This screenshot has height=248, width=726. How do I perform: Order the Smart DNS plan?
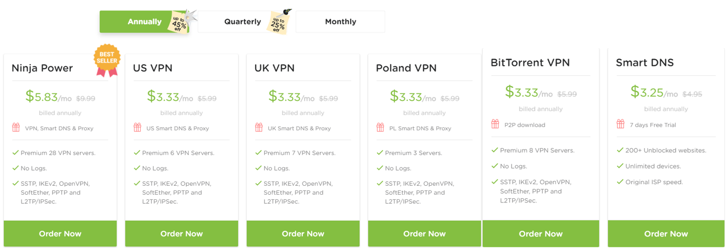(x=666, y=233)
